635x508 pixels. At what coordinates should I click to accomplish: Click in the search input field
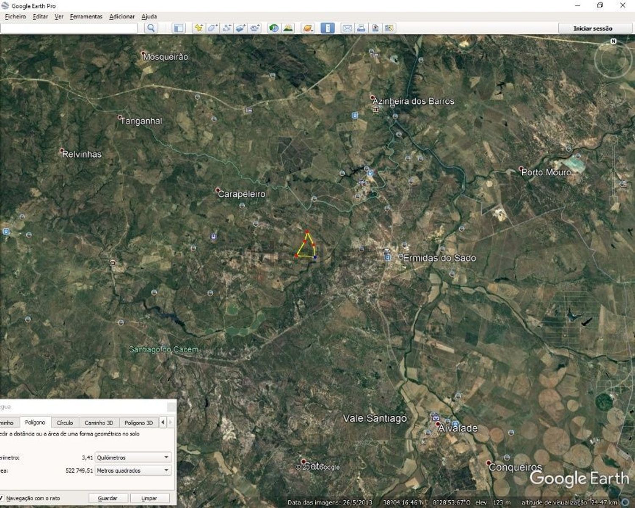[x=69, y=28]
